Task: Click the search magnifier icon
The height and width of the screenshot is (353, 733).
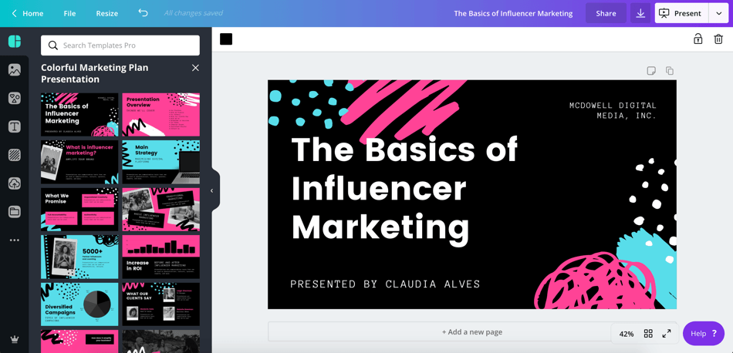Action: point(54,45)
